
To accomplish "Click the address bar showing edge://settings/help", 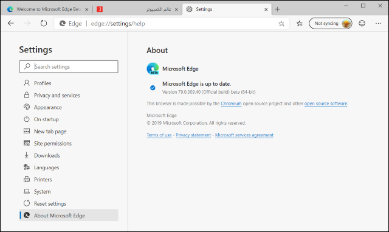I will (171, 24).
